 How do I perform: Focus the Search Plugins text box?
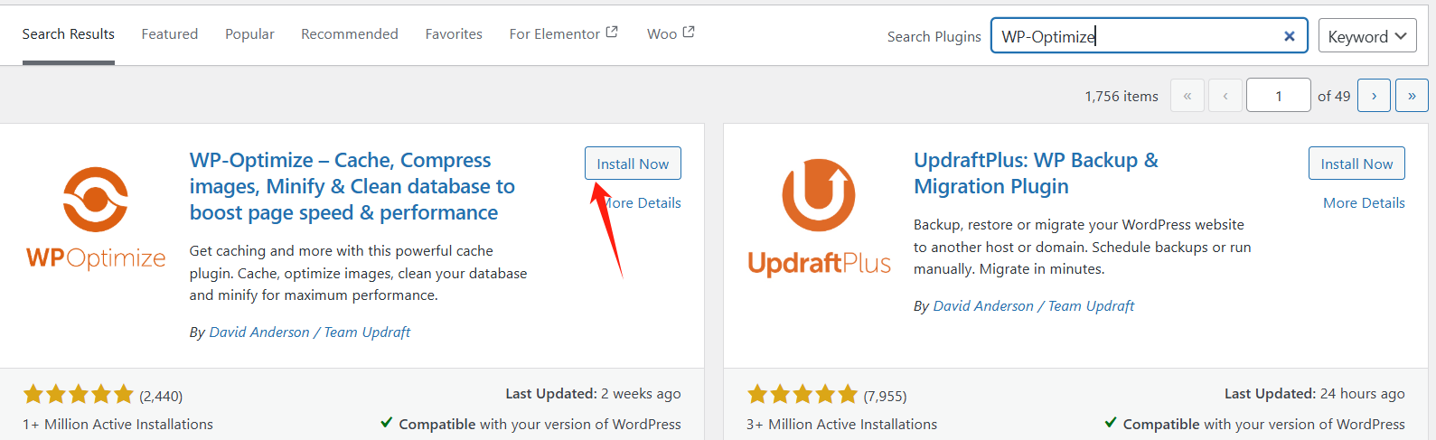coord(1139,36)
